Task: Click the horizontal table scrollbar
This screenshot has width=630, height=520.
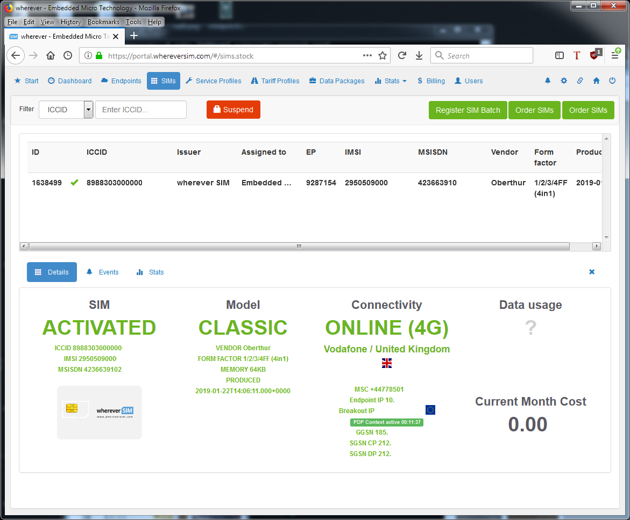Action: coord(299,246)
